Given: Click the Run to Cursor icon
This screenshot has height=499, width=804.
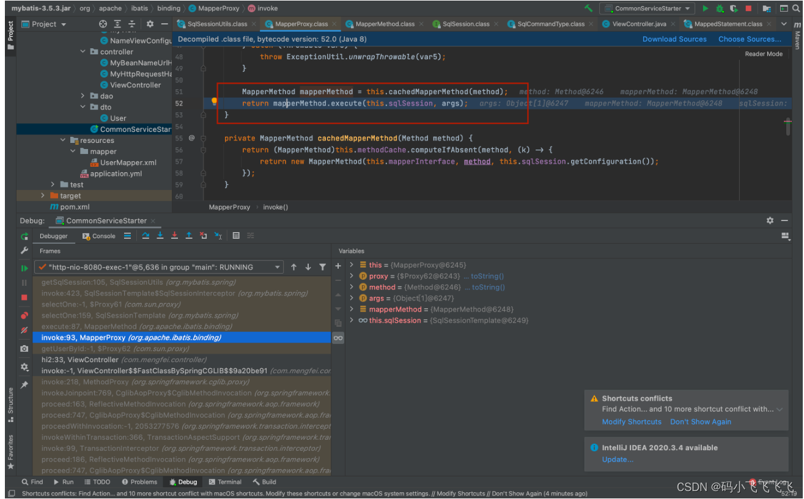Looking at the screenshot, I should [x=218, y=236].
